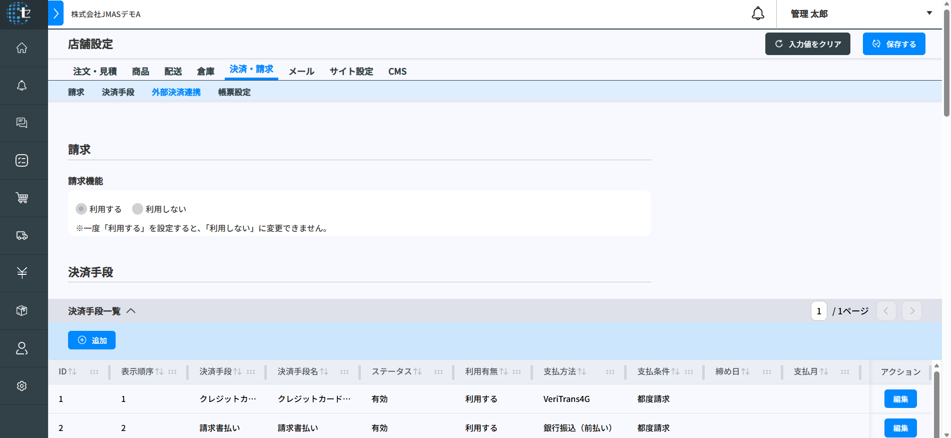The width and height of the screenshot is (951, 438).
Task: Collapse the 決済手段一覧 section
Action: [131, 311]
